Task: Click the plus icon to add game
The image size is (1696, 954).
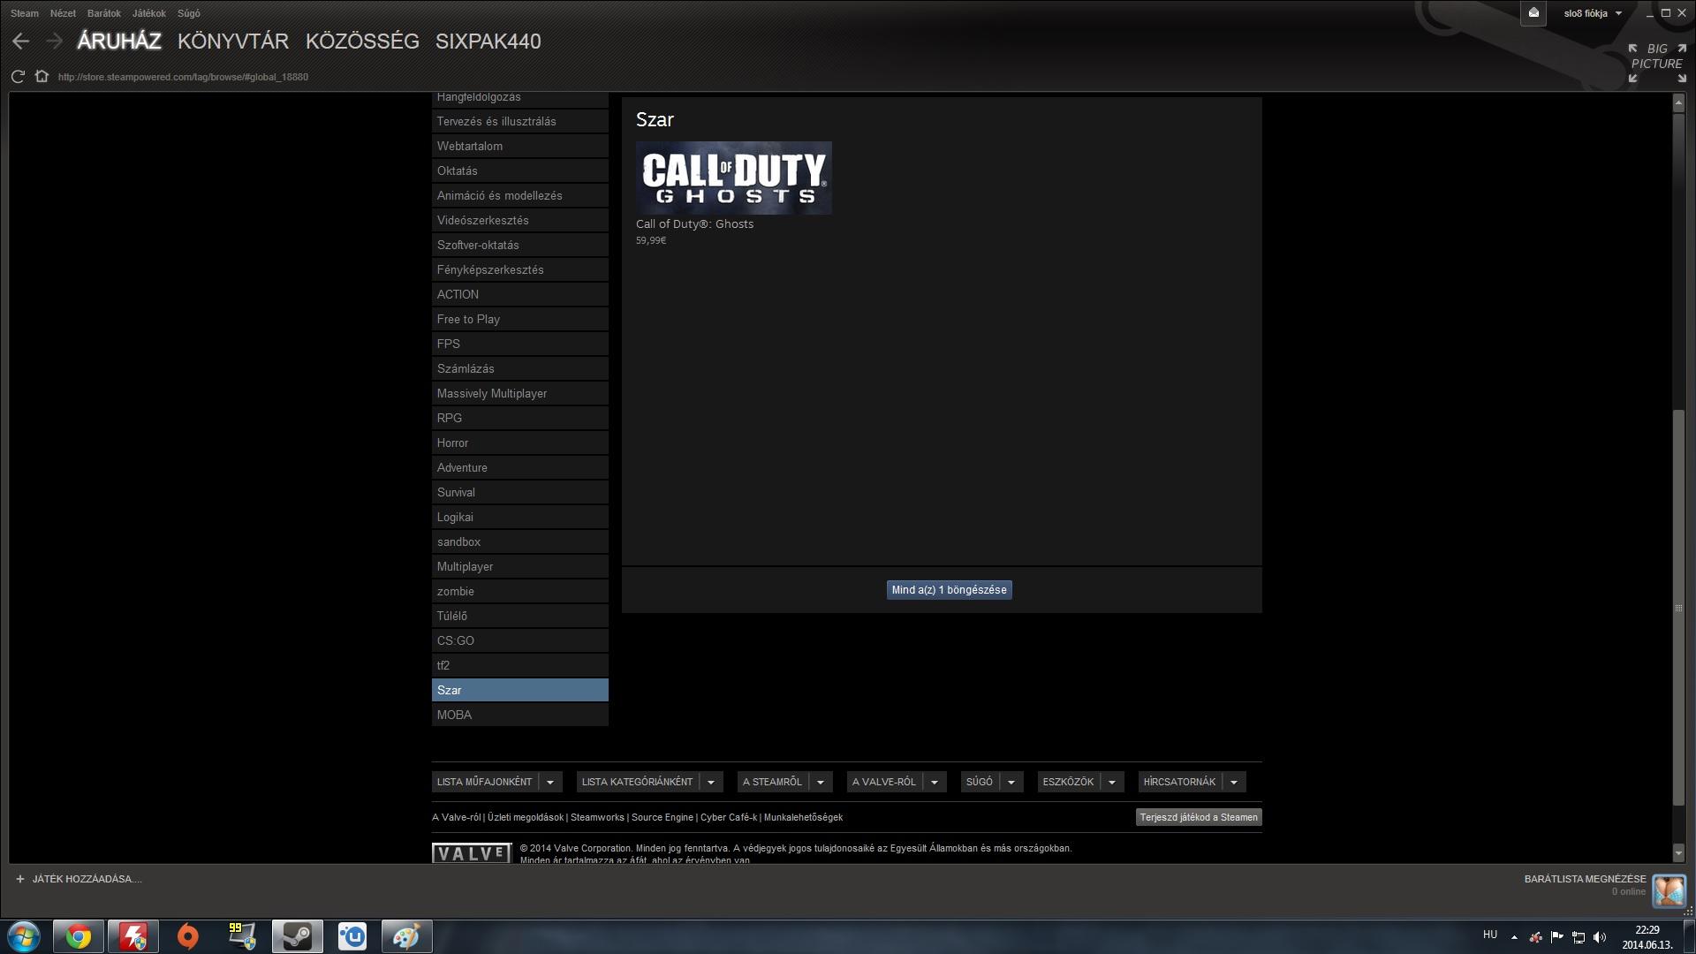Action: coord(20,879)
